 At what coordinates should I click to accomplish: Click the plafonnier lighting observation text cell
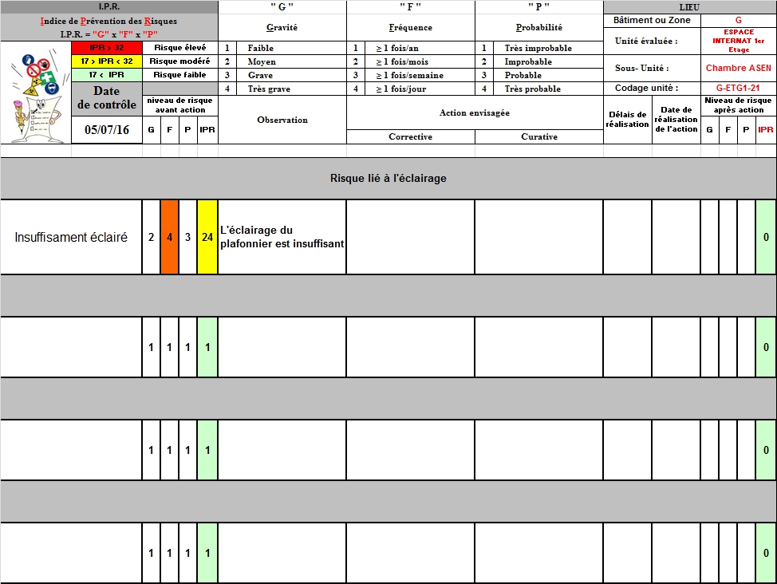click(282, 238)
